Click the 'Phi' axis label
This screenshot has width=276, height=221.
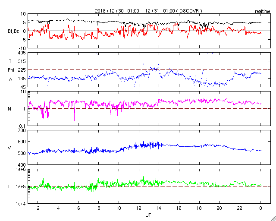(x=11, y=70)
